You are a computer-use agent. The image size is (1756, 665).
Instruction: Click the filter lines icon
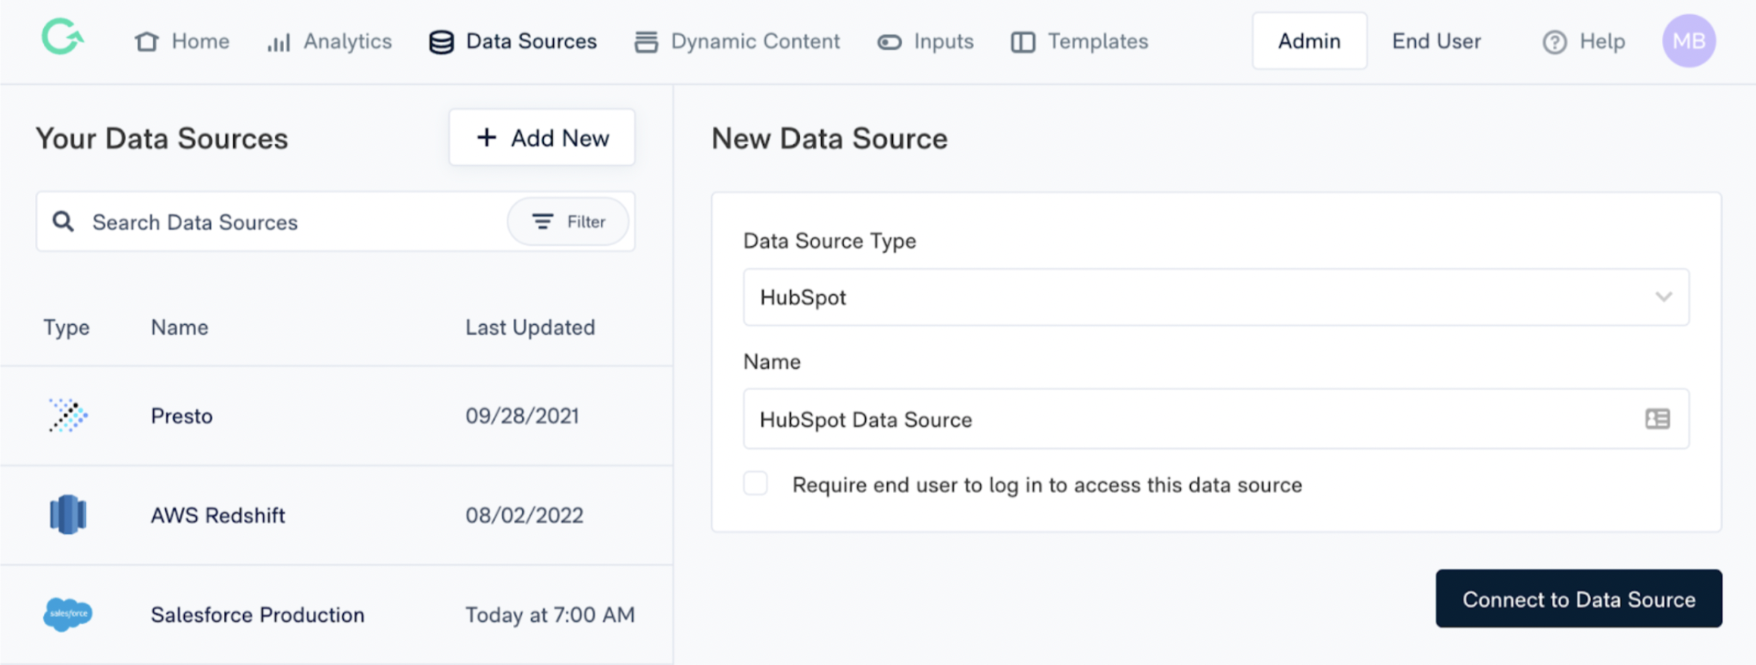pyautogui.click(x=542, y=221)
